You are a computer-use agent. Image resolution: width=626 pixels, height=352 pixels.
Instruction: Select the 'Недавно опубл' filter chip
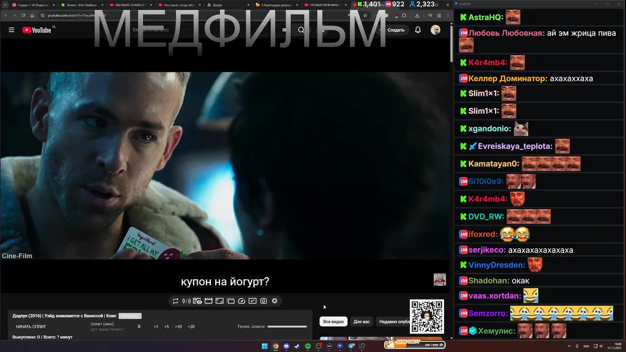coord(394,322)
